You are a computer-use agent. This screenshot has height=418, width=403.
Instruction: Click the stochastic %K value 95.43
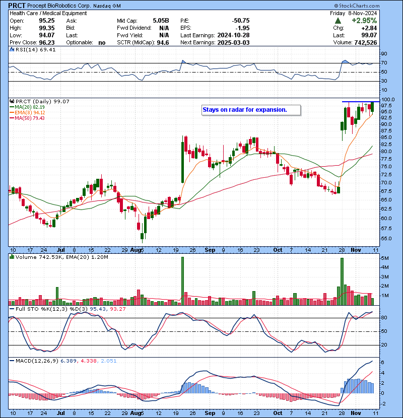(98, 309)
